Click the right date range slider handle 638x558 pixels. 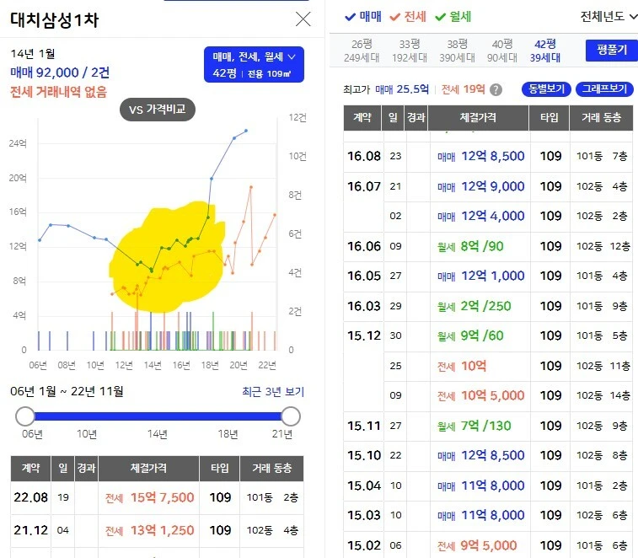291,416
